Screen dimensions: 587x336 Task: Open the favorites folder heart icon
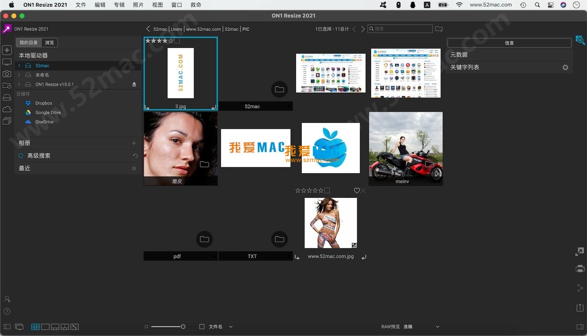click(x=7, y=86)
